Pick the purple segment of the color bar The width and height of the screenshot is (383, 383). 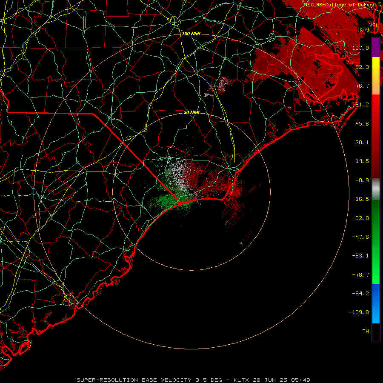click(376, 47)
